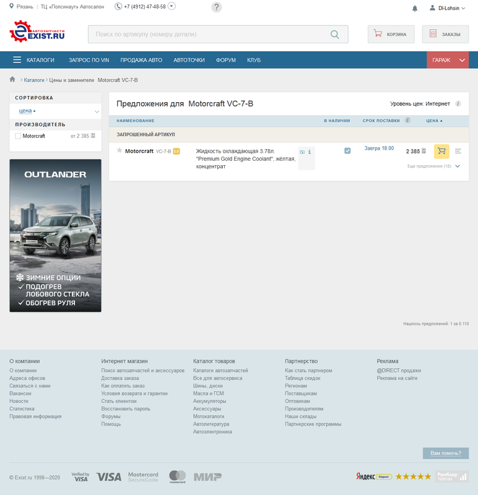The image size is (478, 495).
Task: Click the phone handset icon
Action: (118, 6)
